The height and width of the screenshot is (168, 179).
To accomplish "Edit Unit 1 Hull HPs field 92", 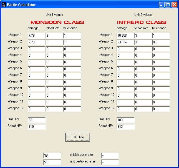I will (37, 120).
